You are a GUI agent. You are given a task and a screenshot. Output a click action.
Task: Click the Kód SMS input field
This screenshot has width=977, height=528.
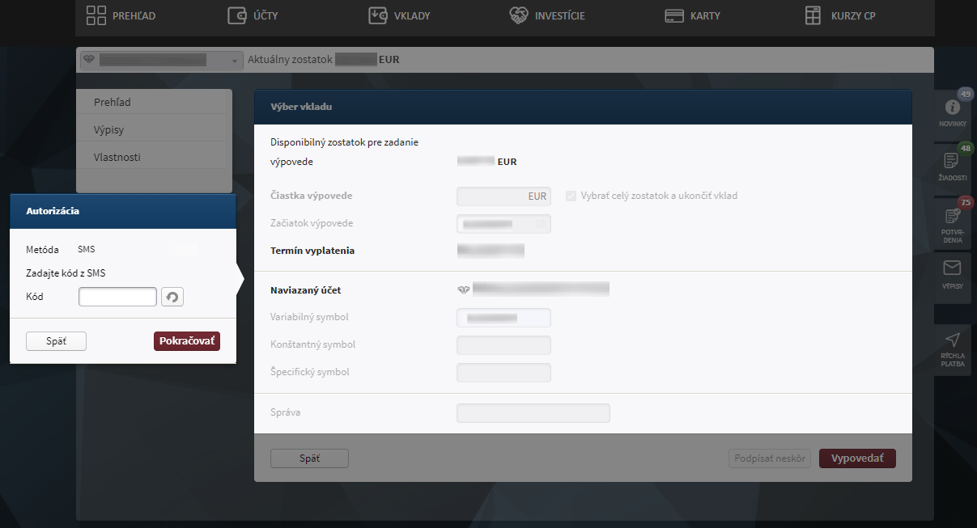coord(117,297)
